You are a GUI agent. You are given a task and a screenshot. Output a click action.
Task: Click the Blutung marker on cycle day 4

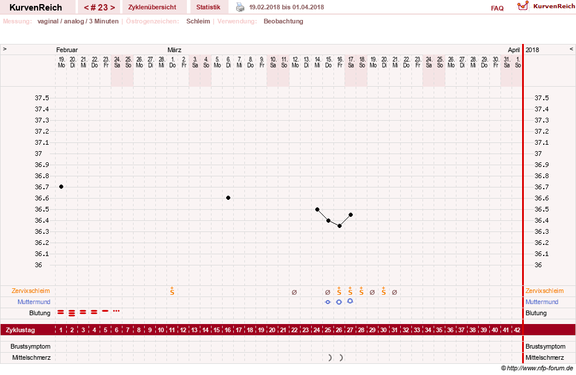pos(94,312)
